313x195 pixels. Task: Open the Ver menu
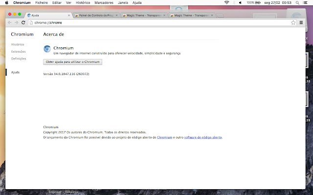pyautogui.click(x=68, y=2)
